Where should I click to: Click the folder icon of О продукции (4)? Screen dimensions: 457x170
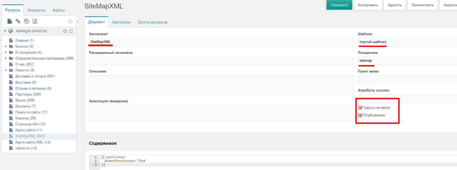coord(11,52)
